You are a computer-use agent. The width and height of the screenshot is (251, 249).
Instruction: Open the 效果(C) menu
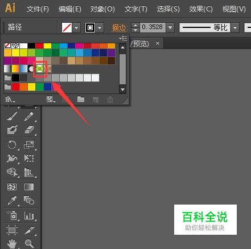(x=201, y=9)
